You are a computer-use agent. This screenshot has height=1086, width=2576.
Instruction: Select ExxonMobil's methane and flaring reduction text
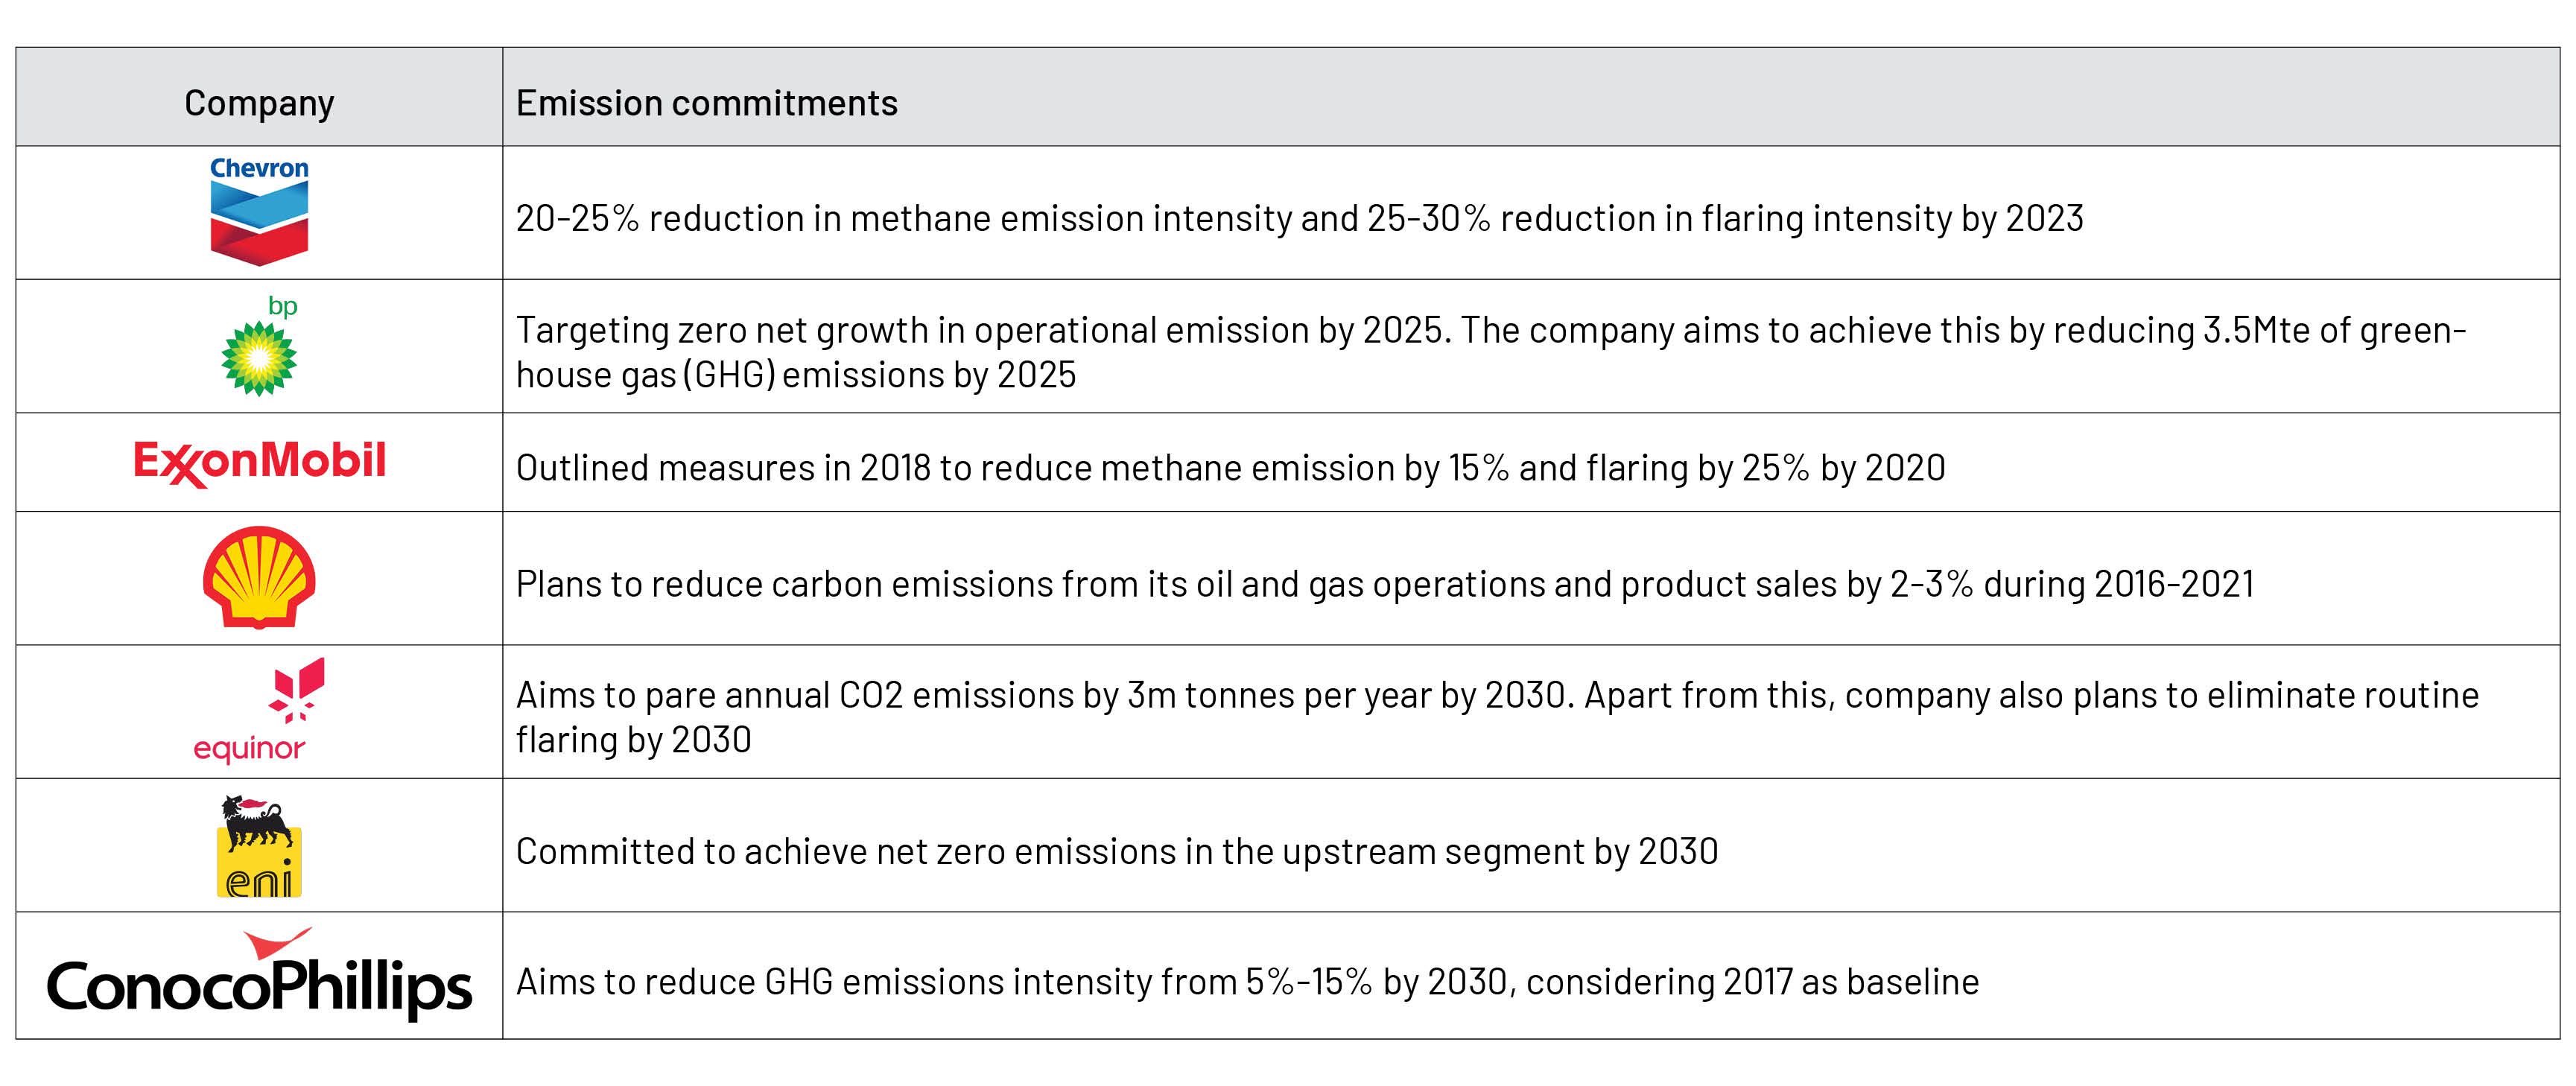click(1230, 468)
